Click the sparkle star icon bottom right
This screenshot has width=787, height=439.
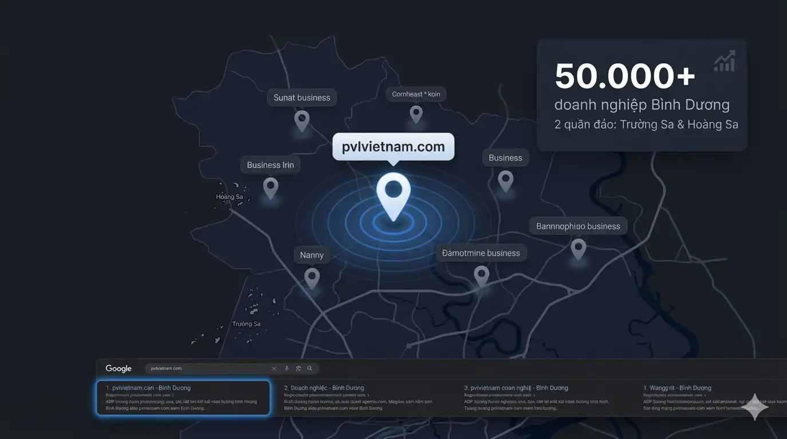755,407
